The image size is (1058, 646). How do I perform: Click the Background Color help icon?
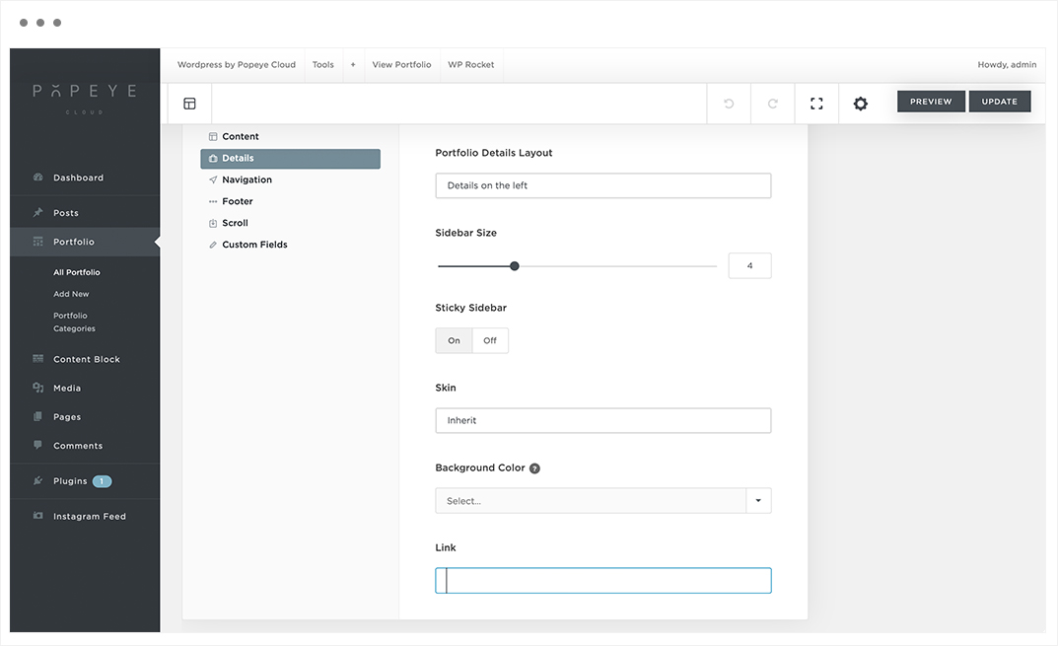534,468
